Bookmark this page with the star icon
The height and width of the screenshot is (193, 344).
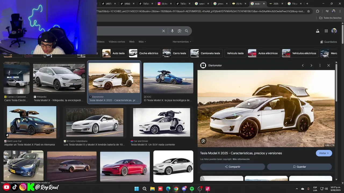(x=309, y=11)
